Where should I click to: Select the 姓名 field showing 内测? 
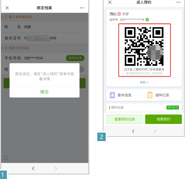(x=45, y=27)
